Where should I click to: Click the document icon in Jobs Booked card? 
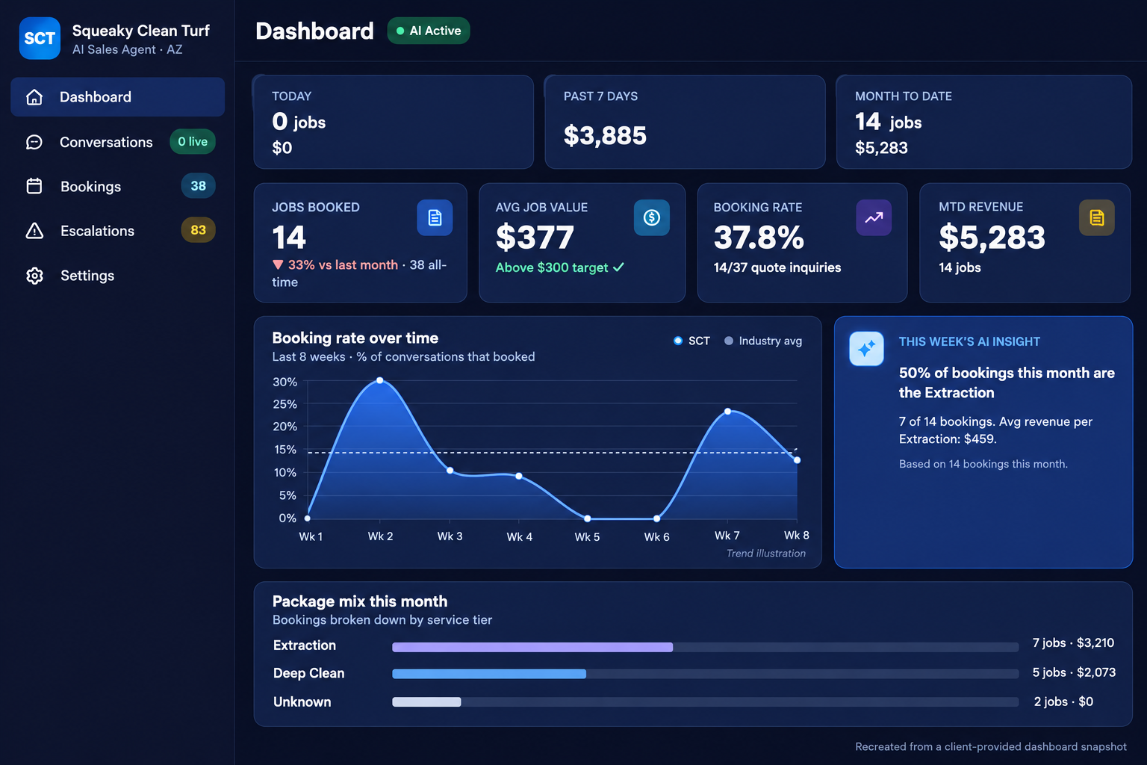click(x=435, y=217)
